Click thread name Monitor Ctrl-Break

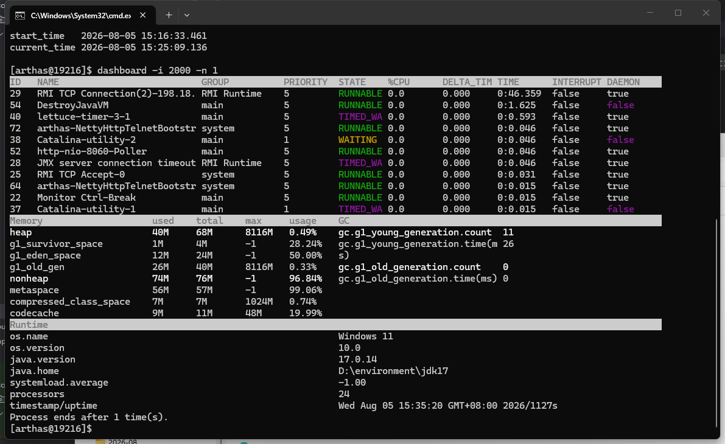pyautogui.click(x=86, y=197)
